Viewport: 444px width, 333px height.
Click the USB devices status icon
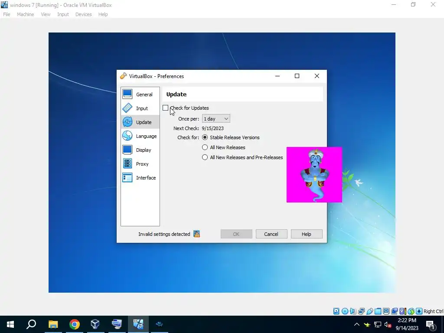369,311
